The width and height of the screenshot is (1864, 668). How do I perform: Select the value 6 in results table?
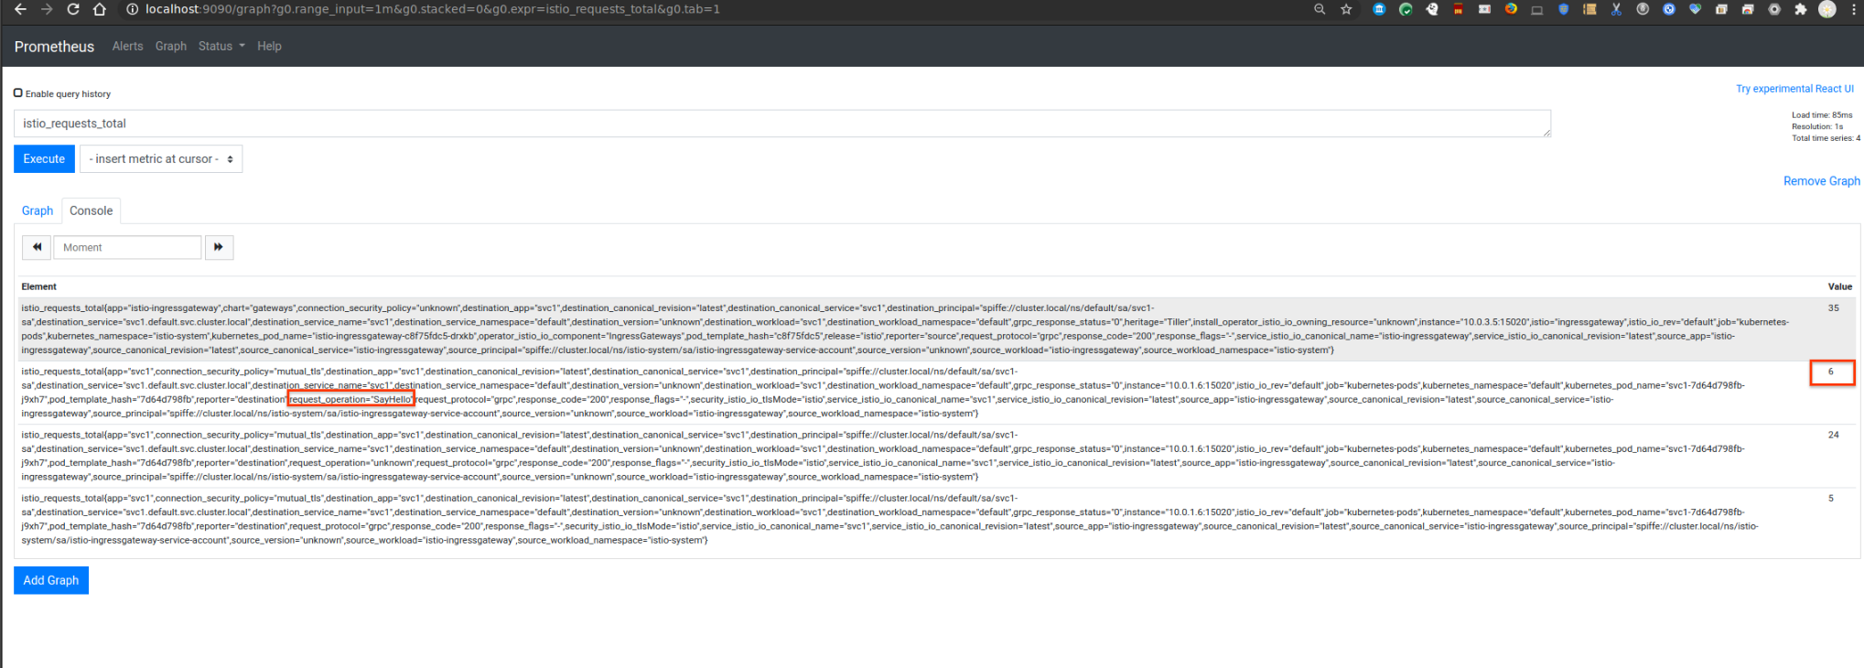(x=1830, y=372)
